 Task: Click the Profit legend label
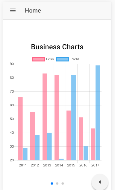click(x=75, y=59)
